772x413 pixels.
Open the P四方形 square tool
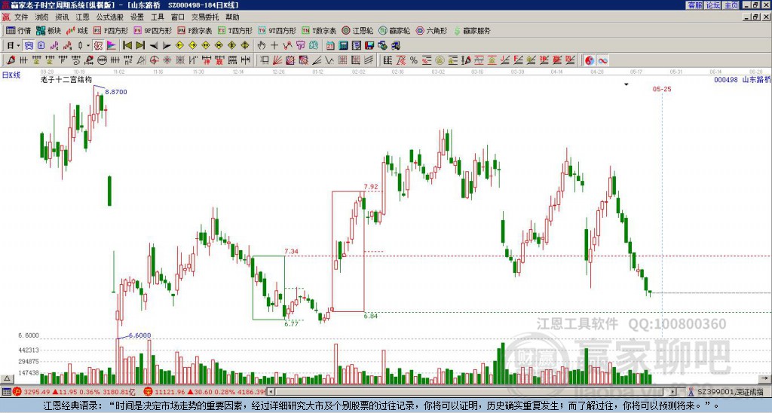(x=112, y=30)
